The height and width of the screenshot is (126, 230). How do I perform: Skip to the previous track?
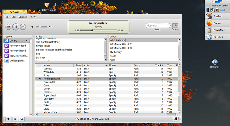click(x=8, y=27)
